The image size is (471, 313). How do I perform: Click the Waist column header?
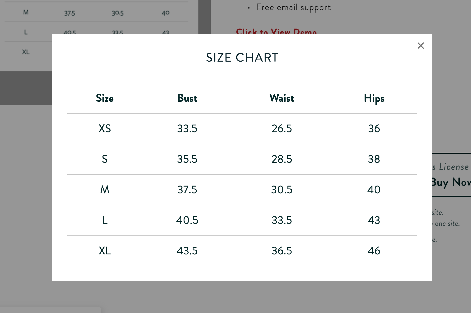tap(282, 98)
